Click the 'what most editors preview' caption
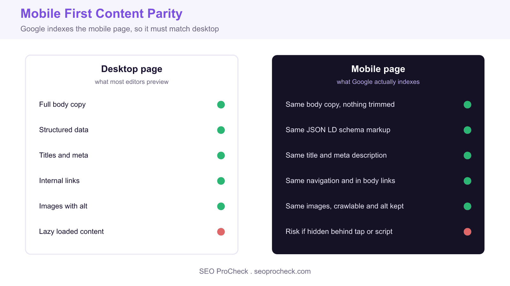This screenshot has width=510, height=286. (x=132, y=82)
